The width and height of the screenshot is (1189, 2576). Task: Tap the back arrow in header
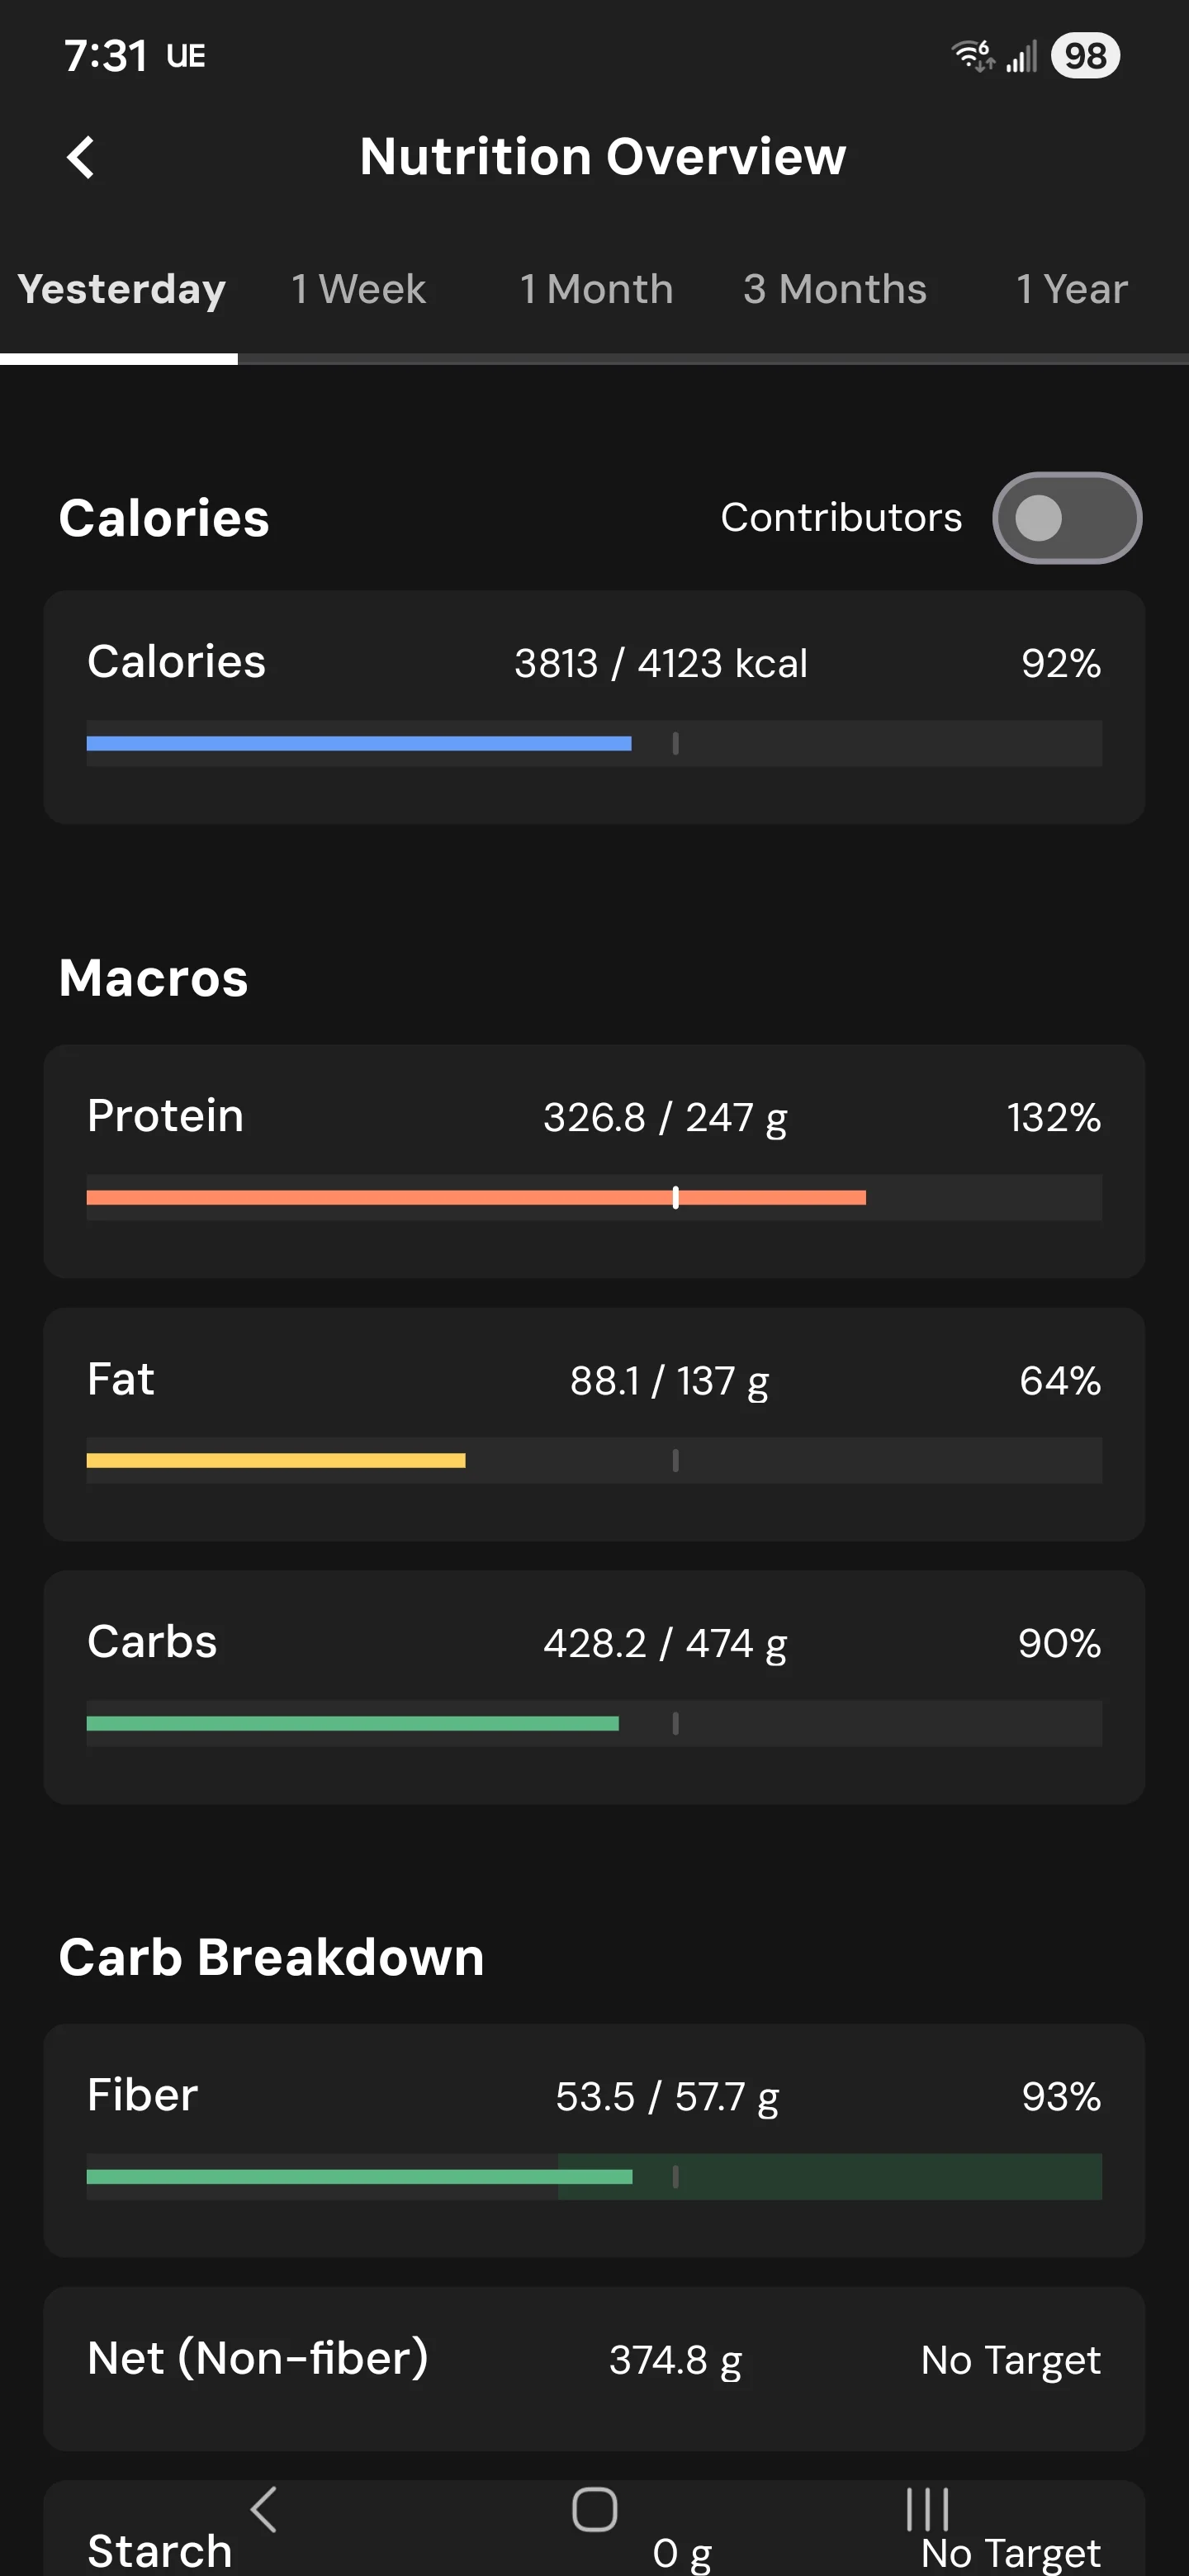(x=81, y=157)
